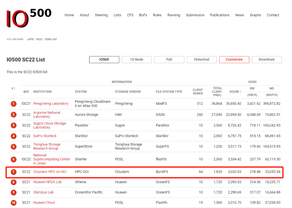
Task: Click STORAGE VENDOR column header
Action: (128, 92)
